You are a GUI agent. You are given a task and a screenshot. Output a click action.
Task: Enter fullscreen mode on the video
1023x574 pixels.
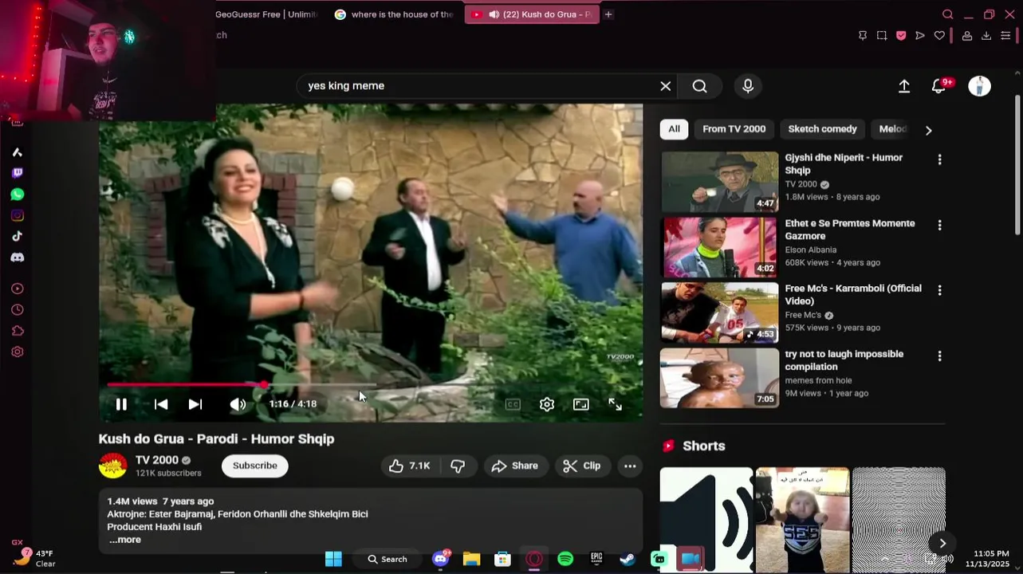[616, 404]
